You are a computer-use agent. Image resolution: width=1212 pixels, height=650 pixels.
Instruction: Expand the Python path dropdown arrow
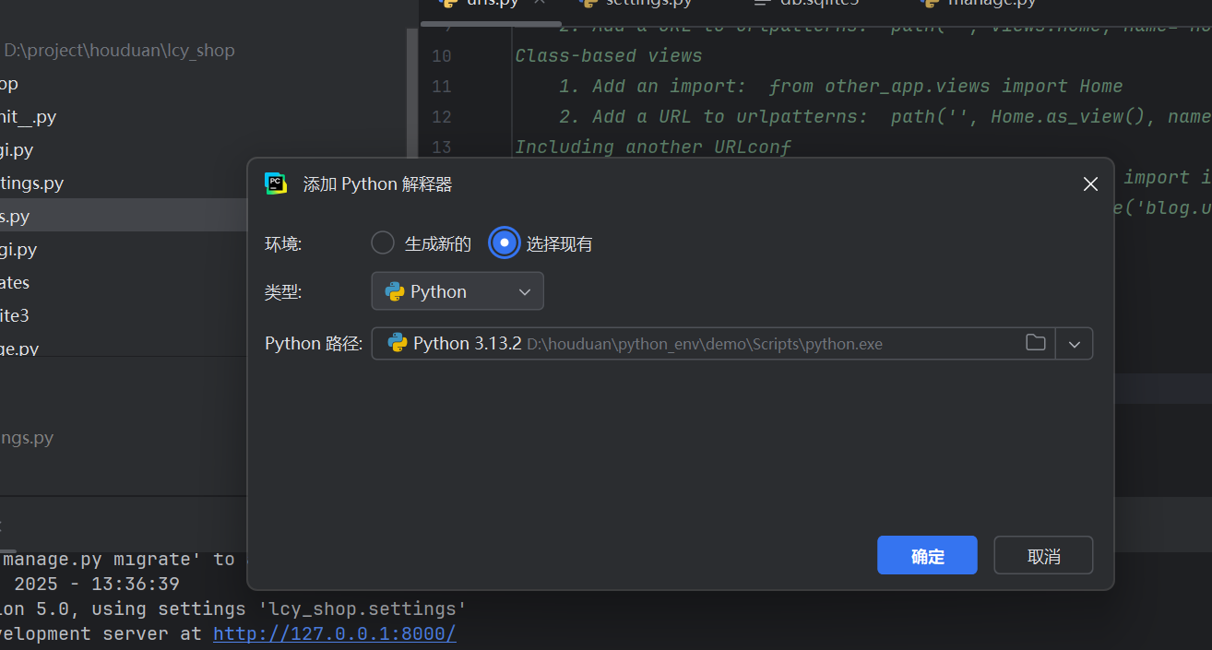point(1075,344)
